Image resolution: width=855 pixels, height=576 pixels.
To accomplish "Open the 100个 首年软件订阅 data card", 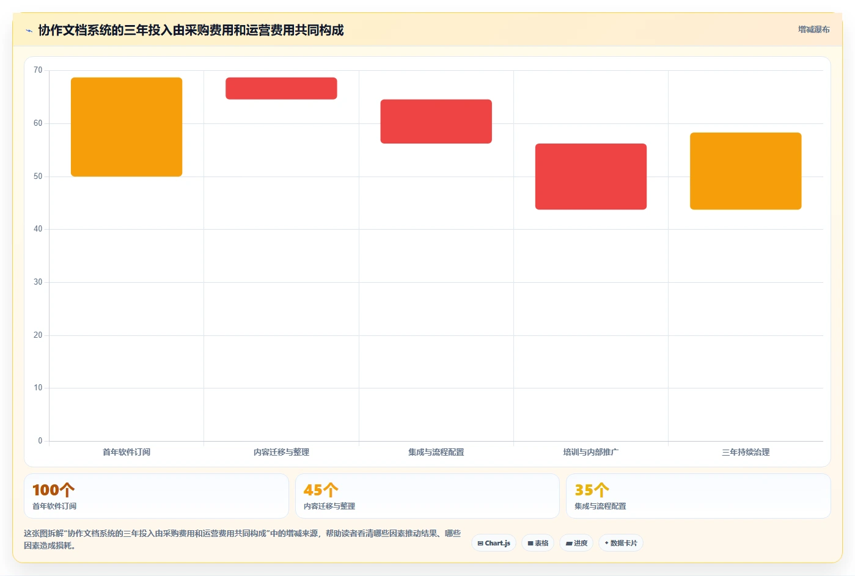I will point(156,496).
